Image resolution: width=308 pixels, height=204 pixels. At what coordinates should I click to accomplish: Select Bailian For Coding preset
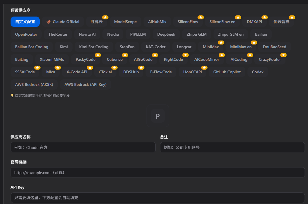32,47
